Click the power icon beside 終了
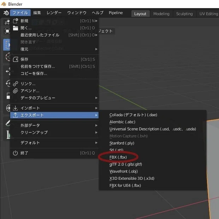Viewport: 219px width, 219px height. 15,153
